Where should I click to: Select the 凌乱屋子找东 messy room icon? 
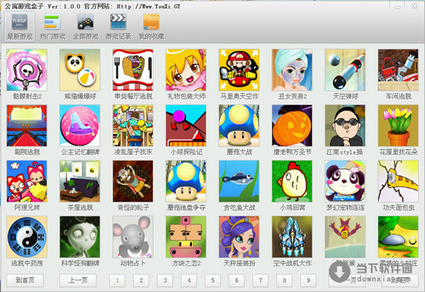pyautogui.click(x=133, y=126)
